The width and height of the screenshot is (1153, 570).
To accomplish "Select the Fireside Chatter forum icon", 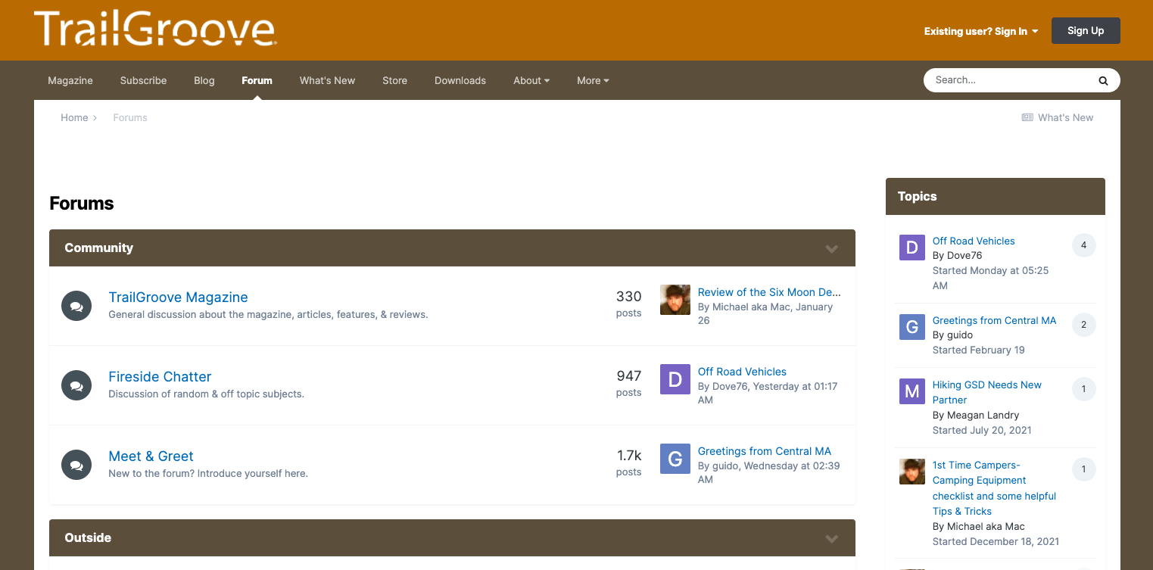I will 76,385.
